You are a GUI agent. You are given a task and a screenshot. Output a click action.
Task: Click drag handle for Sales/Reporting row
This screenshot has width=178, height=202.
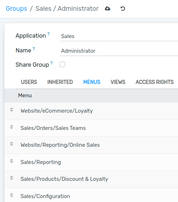tap(11, 161)
